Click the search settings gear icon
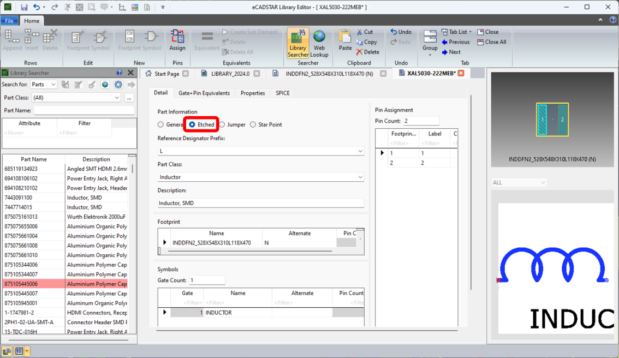Image resolution: width=619 pixels, height=358 pixels. [x=118, y=85]
